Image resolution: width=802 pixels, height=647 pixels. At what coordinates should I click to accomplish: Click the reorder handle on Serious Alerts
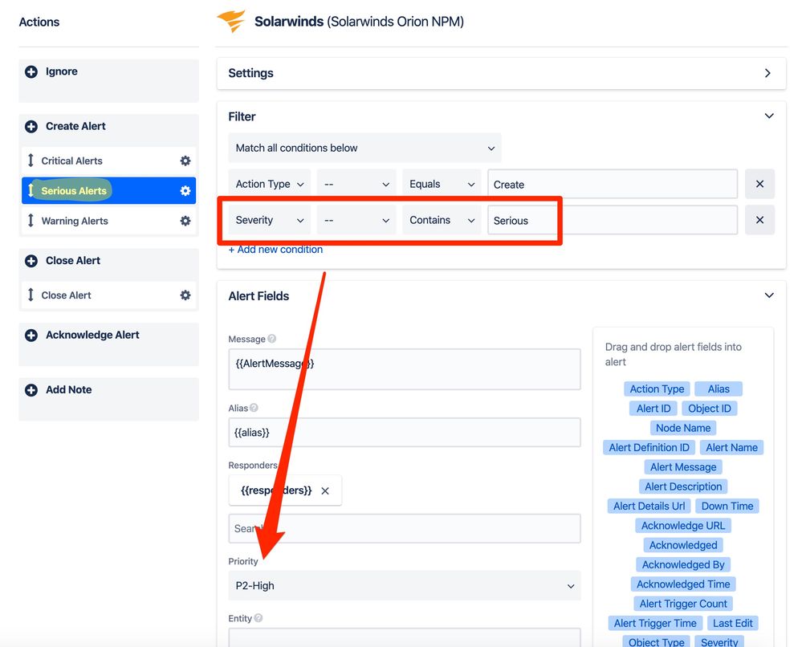(x=31, y=191)
